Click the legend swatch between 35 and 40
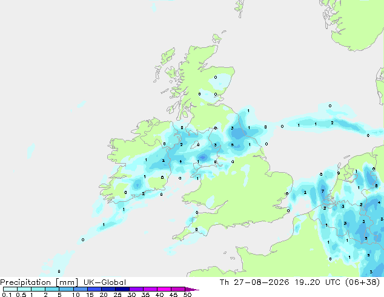This screenshot has width=384, height=297. coord(150,289)
